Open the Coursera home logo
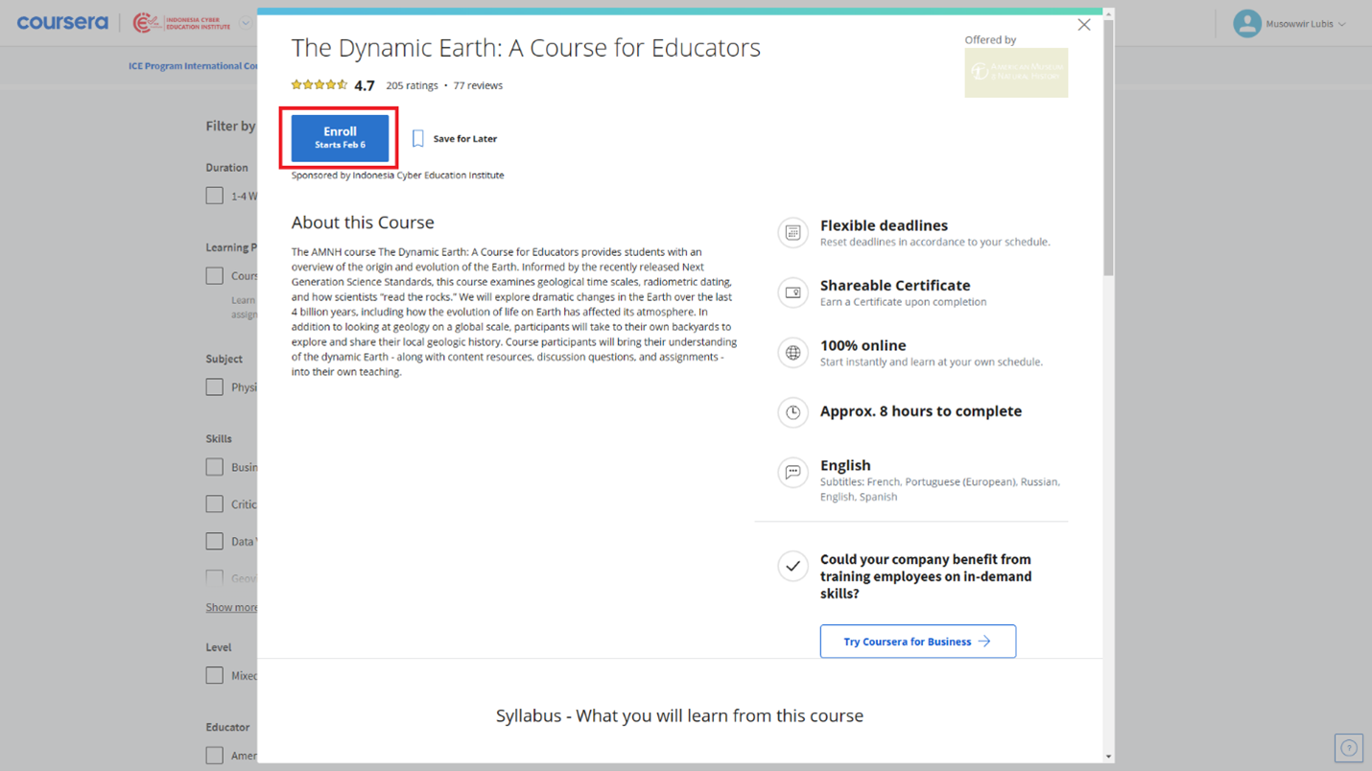The height and width of the screenshot is (771, 1372). tap(62, 22)
